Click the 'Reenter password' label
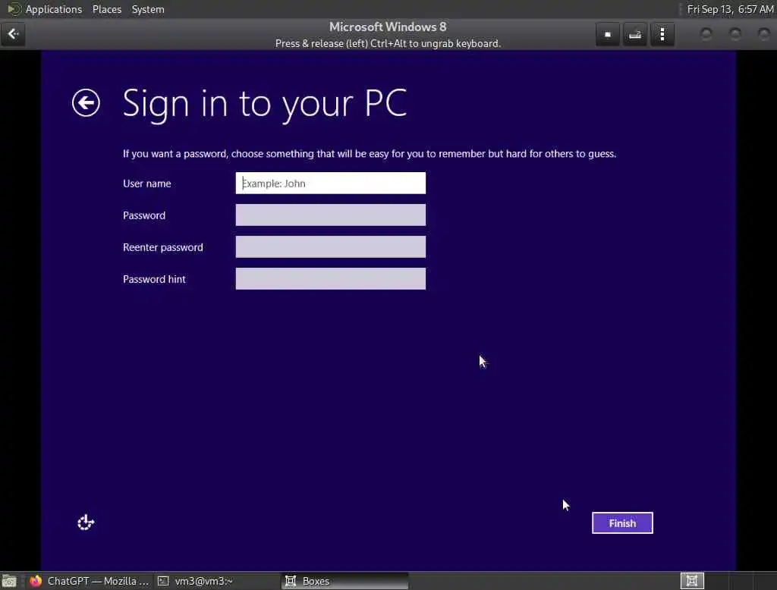The image size is (777, 590). coord(163,247)
